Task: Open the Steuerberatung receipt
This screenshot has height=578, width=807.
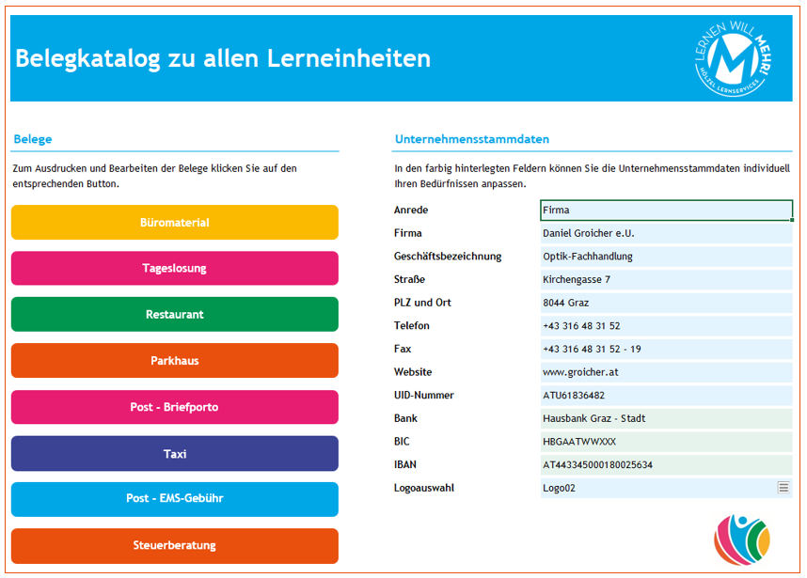Action: 174,546
